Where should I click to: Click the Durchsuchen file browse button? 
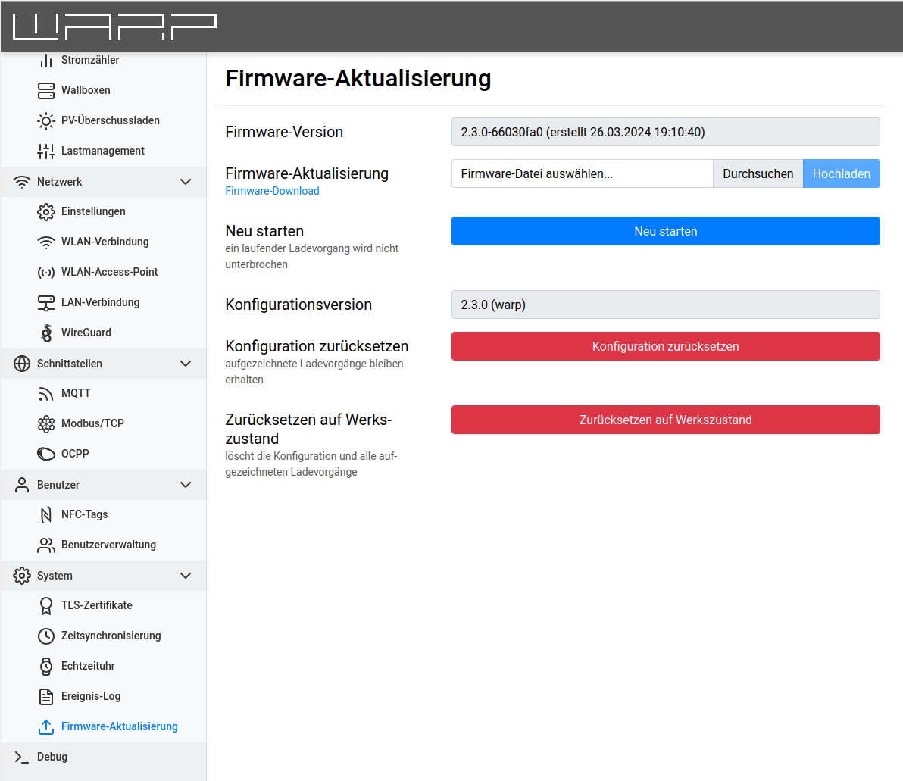758,173
